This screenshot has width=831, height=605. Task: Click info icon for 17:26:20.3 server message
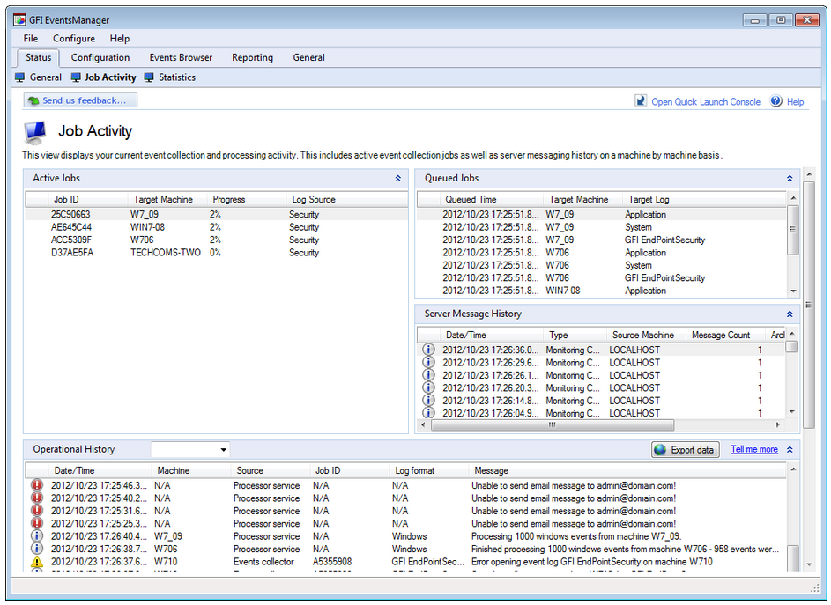coord(428,387)
